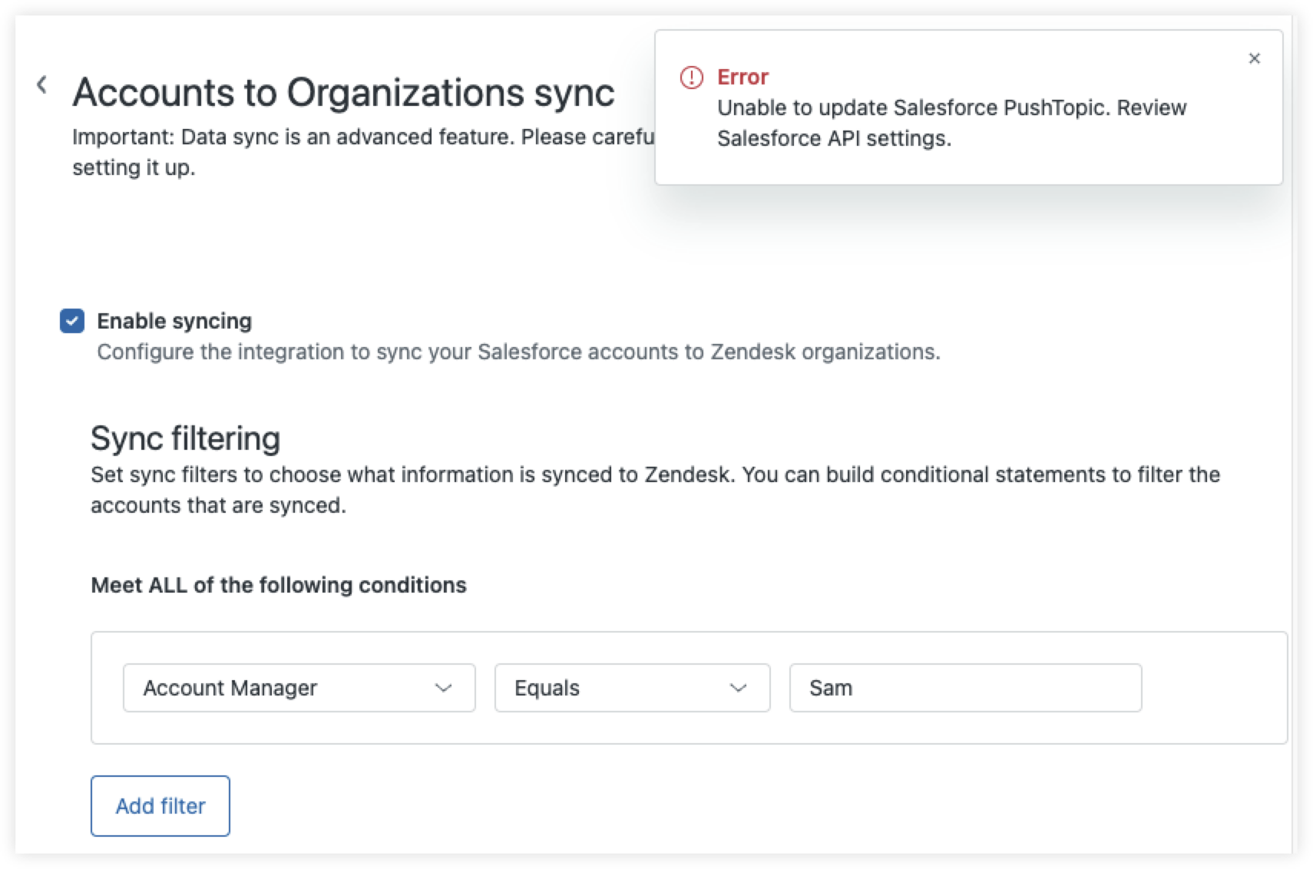Go back using the left chevron arrow
Image resolution: width=1313 pixels, height=869 pixels.
click(x=42, y=85)
